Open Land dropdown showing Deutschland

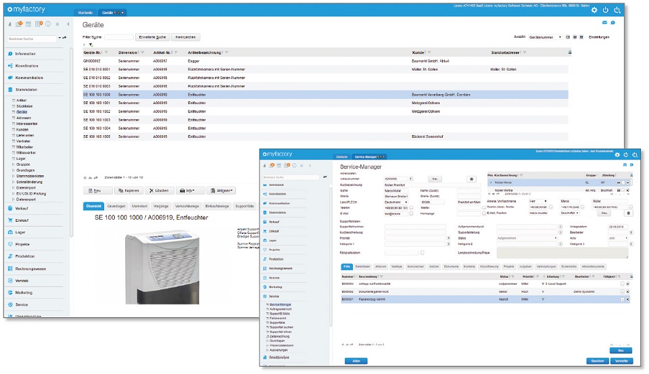[x=396, y=202]
